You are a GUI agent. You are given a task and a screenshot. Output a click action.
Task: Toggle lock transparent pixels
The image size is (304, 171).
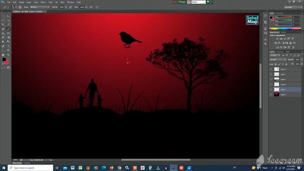(x=275, y=64)
